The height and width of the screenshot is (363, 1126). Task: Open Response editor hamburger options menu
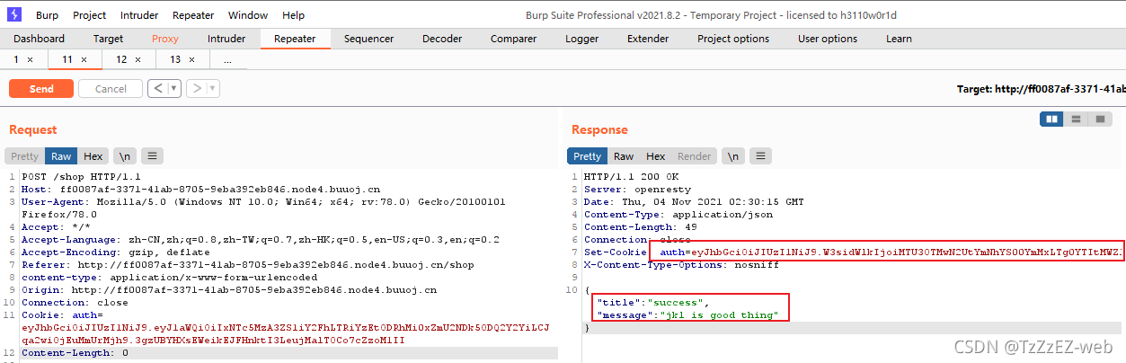pos(761,156)
